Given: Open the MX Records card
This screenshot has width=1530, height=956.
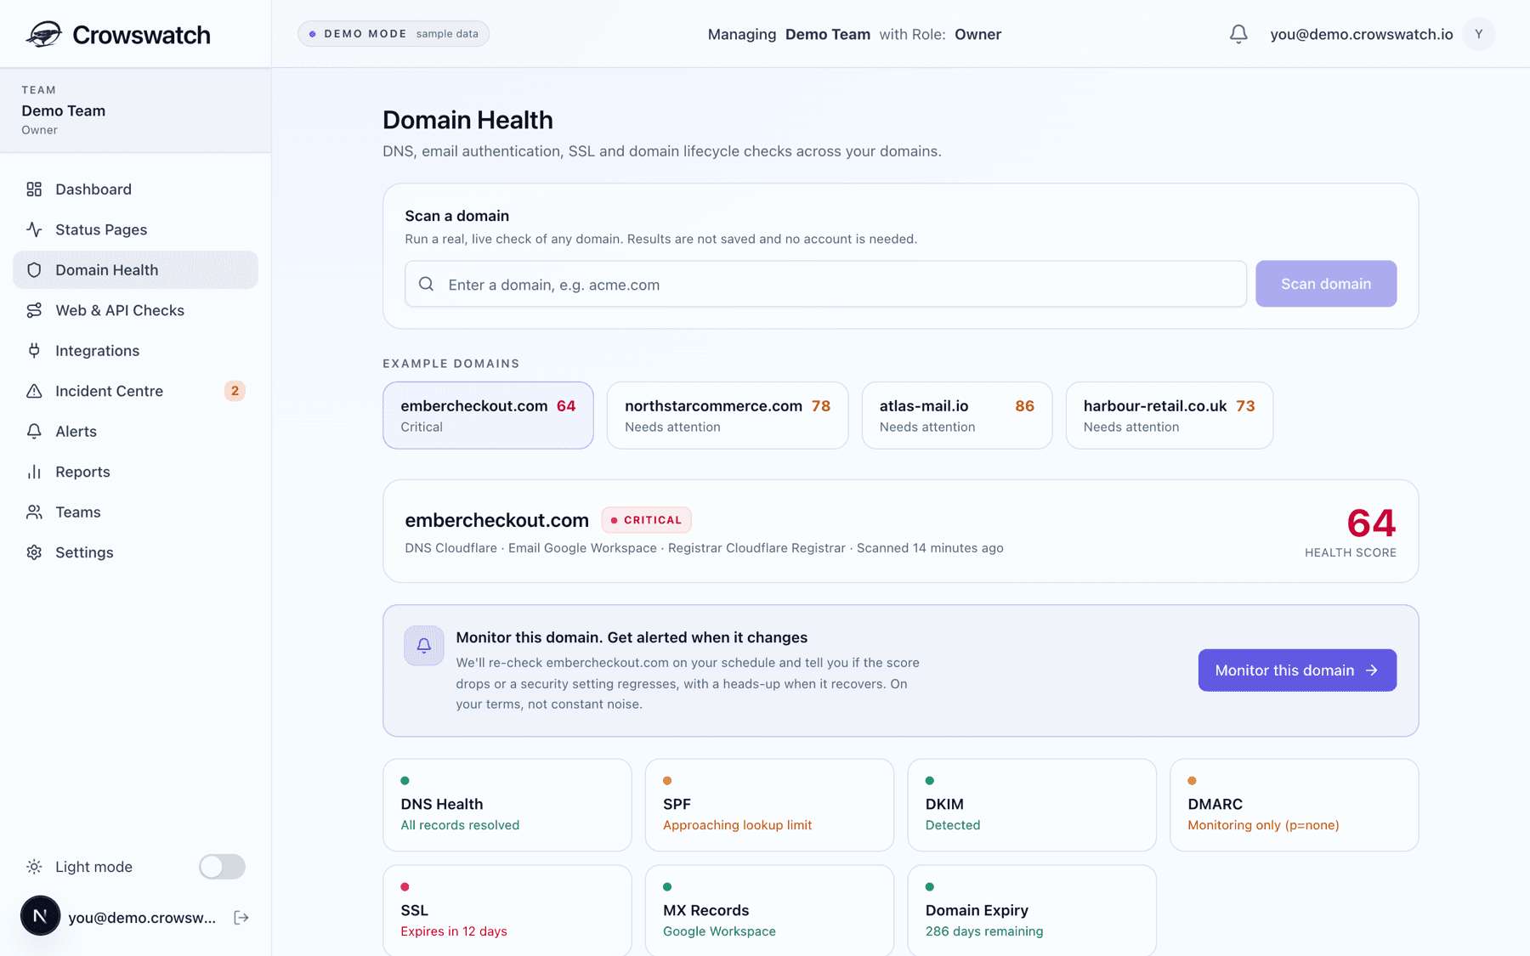Looking at the screenshot, I should click(x=769, y=910).
